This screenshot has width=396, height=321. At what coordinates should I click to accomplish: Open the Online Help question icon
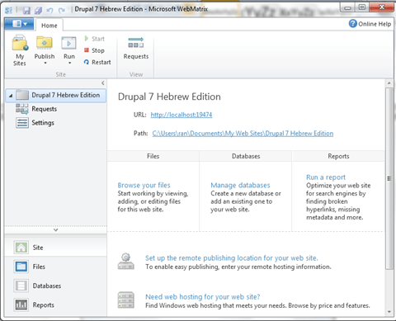pyautogui.click(x=353, y=24)
